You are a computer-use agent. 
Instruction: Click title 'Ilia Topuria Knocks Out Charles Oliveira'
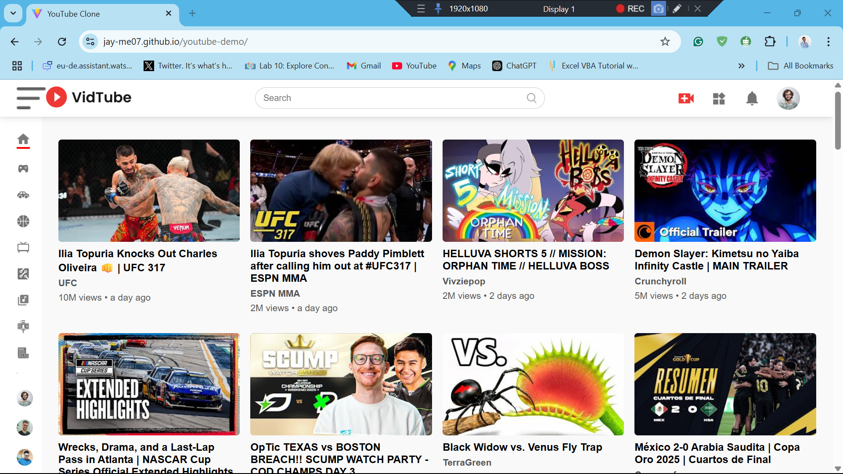pos(137,261)
